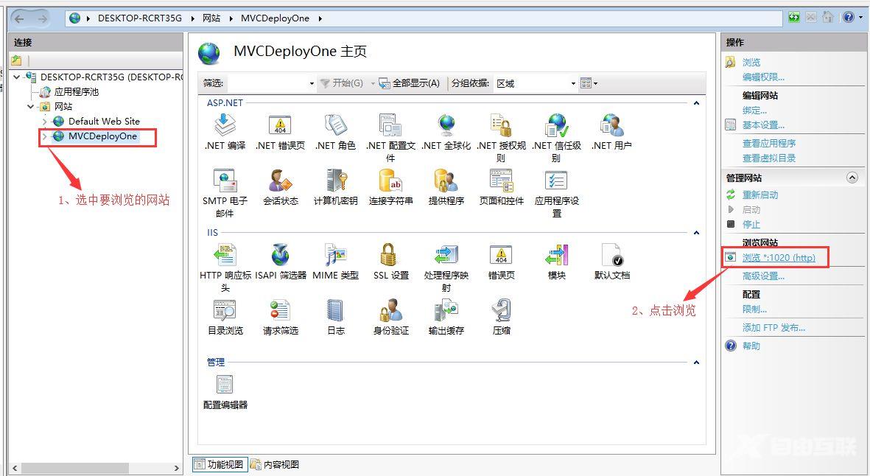Click the 绑定... action link
This screenshot has height=476, width=870.
[754, 111]
